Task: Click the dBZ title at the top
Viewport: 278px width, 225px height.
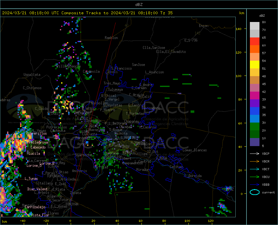Action: click(139, 5)
